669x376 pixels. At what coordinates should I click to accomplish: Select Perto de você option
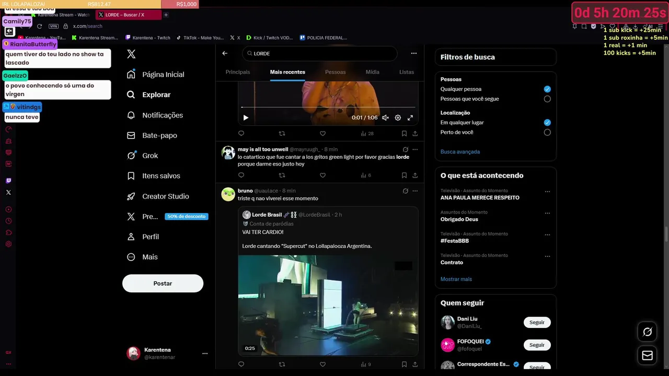pyautogui.click(x=547, y=132)
